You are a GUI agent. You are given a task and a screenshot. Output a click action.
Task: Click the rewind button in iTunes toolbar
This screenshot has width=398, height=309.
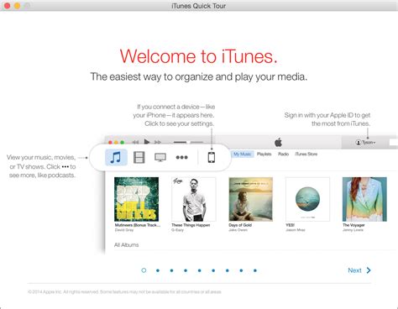pyautogui.click(x=135, y=142)
